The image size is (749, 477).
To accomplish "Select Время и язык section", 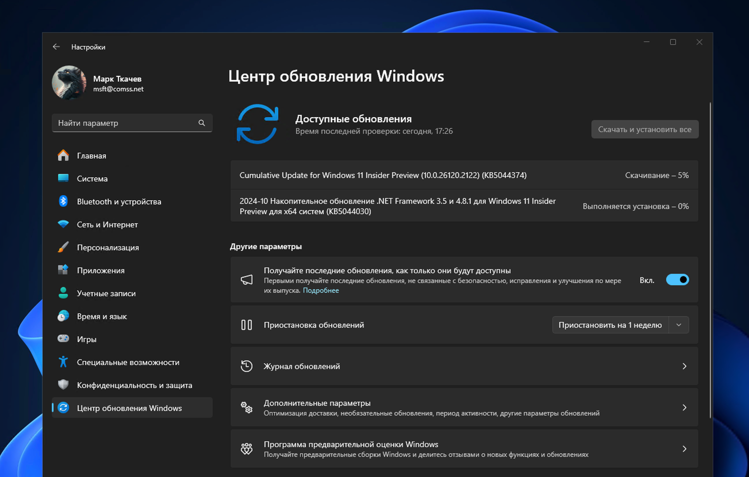I will click(x=132, y=316).
